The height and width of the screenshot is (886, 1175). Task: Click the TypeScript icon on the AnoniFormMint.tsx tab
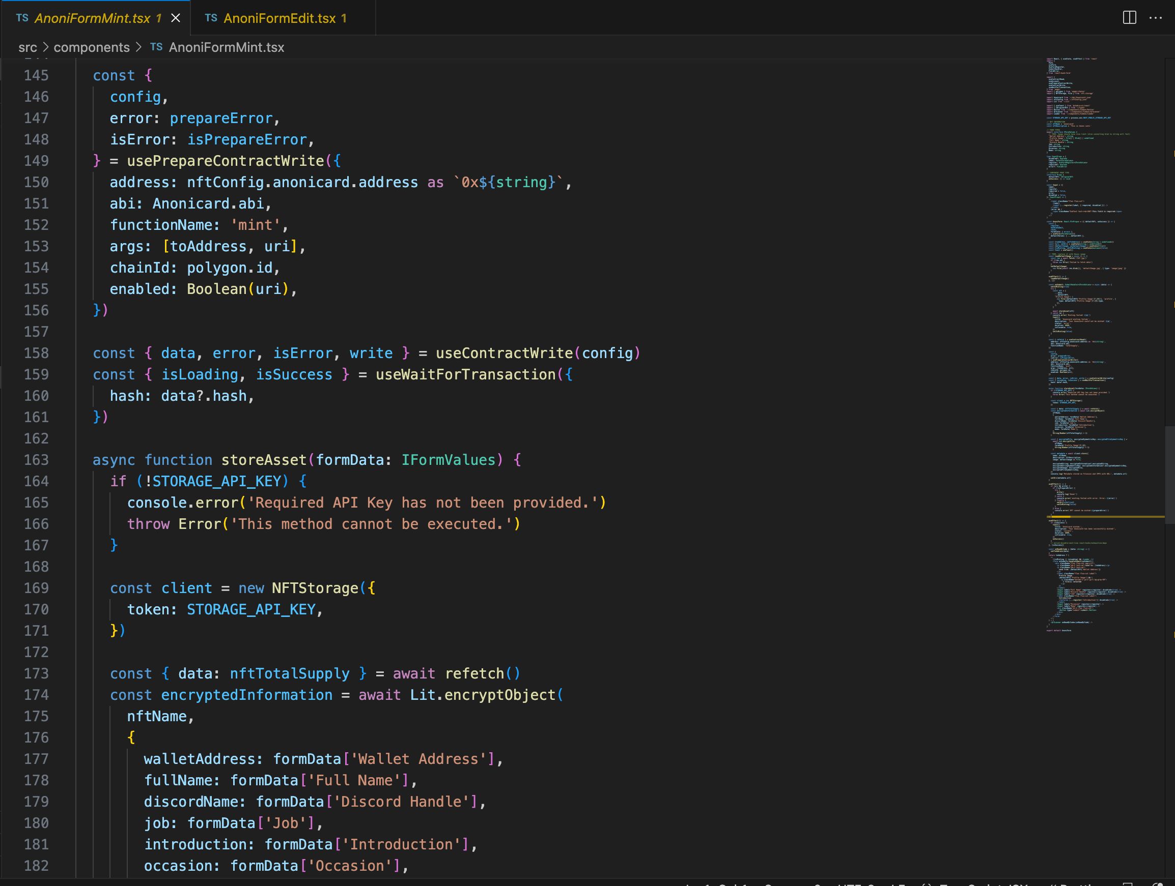pos(22,18)
